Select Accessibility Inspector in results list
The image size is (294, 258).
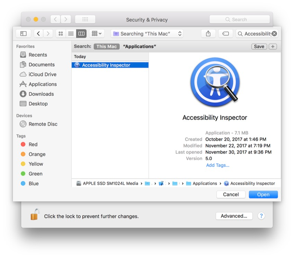coord(110,65)
